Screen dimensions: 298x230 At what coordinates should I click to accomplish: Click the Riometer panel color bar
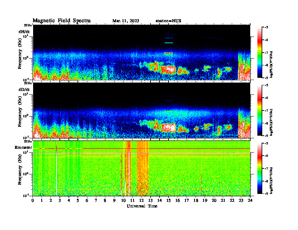point(260,168)
